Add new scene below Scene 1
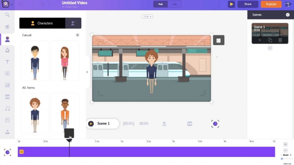This screenshot has height=165, width=294. click(x=270, y=48)
